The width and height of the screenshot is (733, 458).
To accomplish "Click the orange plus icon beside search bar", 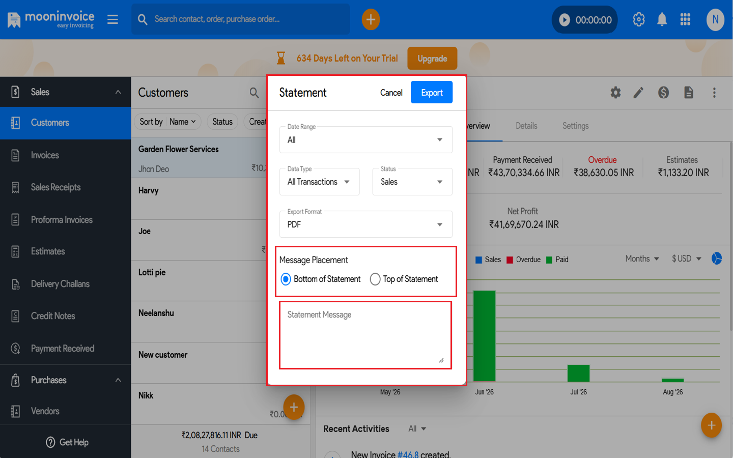I will tap(371, 20).
